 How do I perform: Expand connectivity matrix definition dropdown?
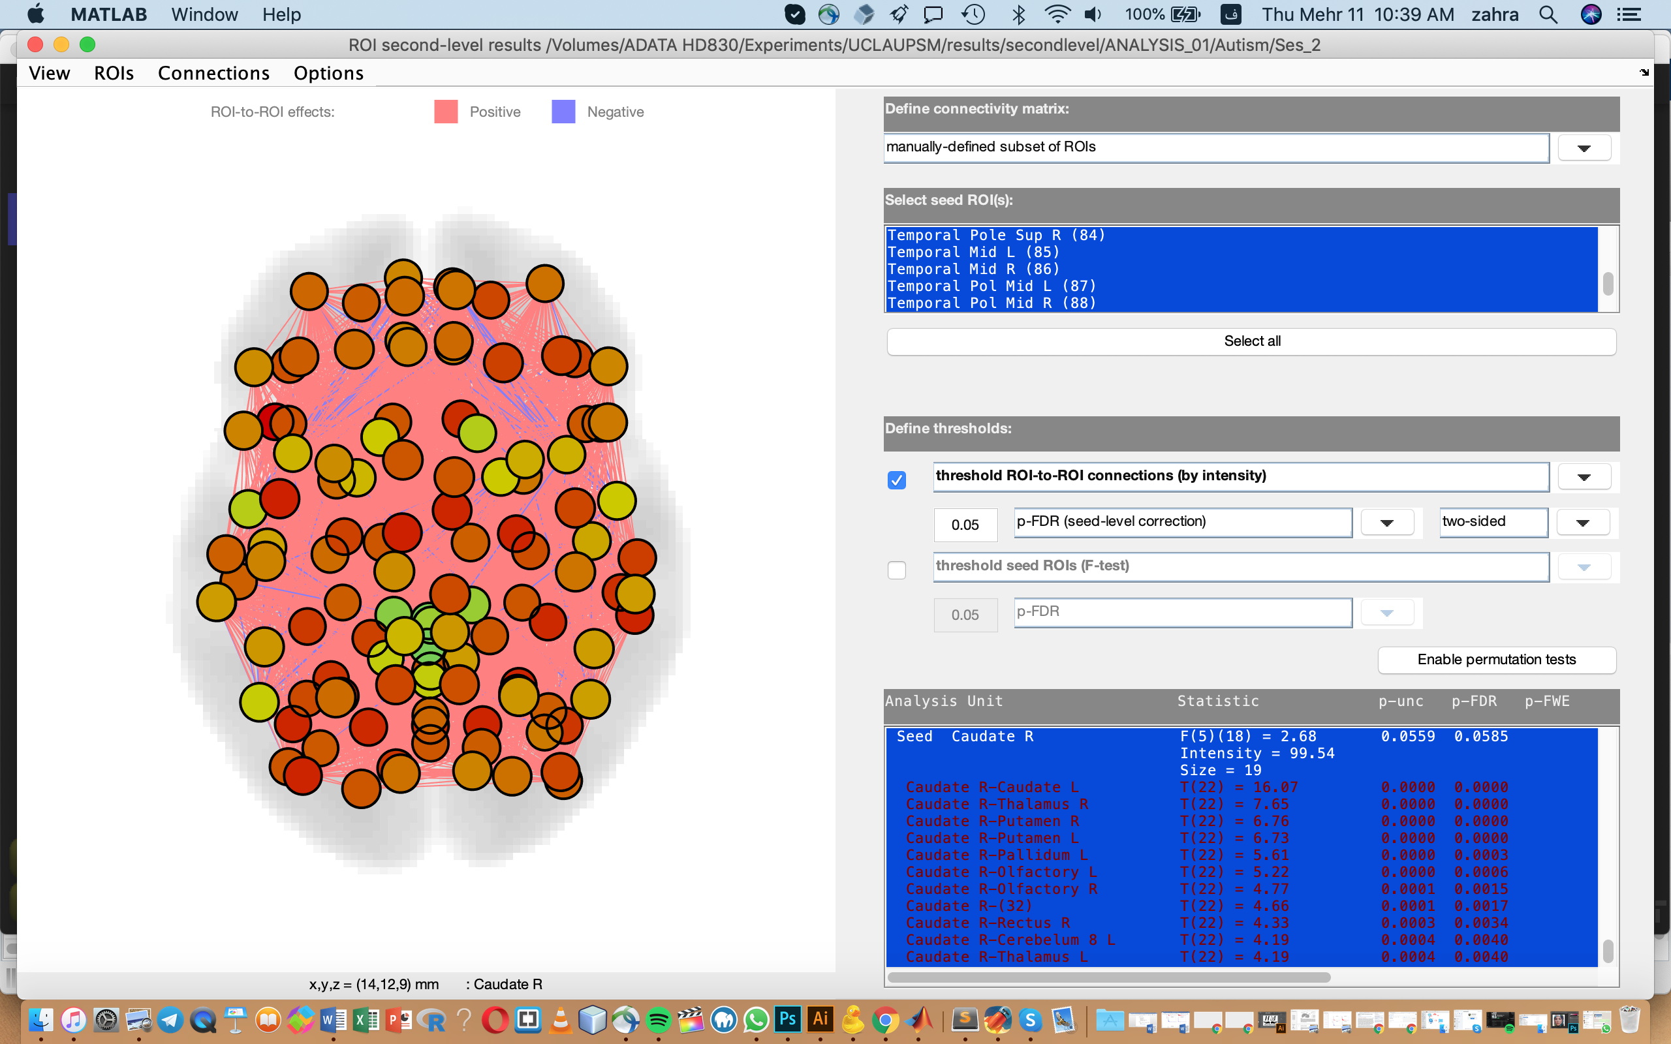(1584, 147)
